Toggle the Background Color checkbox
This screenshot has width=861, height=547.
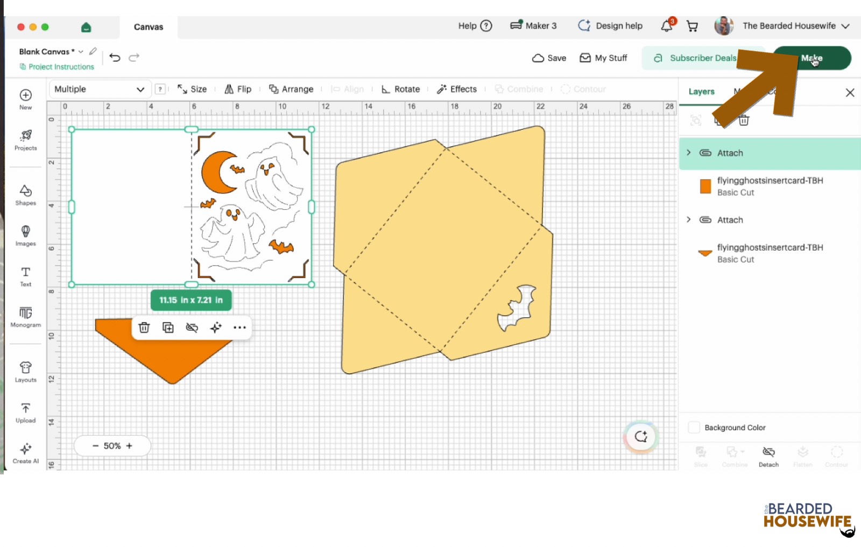click(694, 428)
